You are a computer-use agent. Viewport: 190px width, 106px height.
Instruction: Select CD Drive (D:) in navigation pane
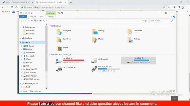pyautogui.click(x=31, y=72)
